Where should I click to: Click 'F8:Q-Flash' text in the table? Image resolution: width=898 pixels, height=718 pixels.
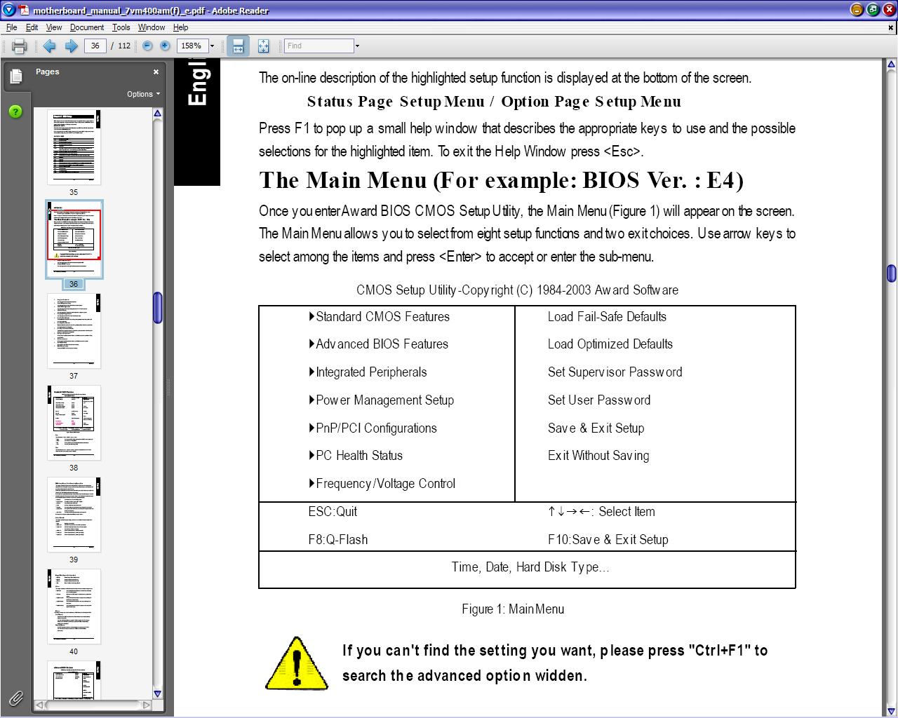click(338, 540)
